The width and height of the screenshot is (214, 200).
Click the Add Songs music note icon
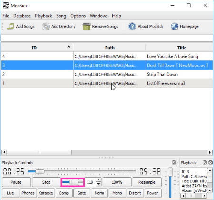click(x=10, y=26)
